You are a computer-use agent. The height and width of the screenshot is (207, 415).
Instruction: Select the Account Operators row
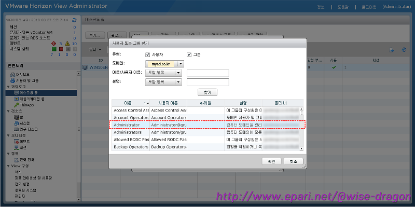point(205,118)
